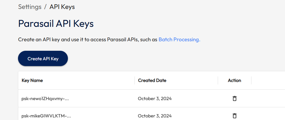Sort by the Key Name column header
The height and width of the screenshot is (120, 285).
[32, 80]
